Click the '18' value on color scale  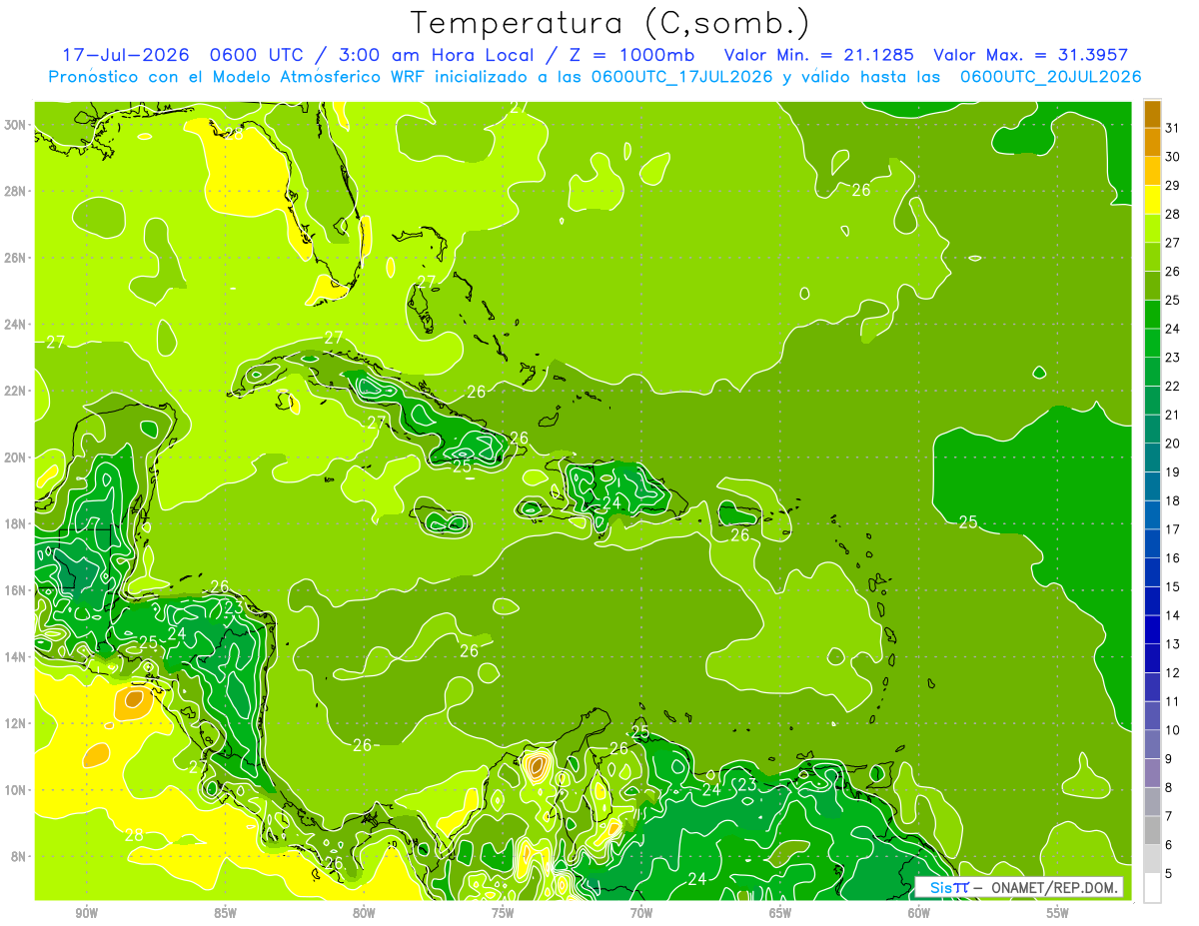click(1173, 501)
